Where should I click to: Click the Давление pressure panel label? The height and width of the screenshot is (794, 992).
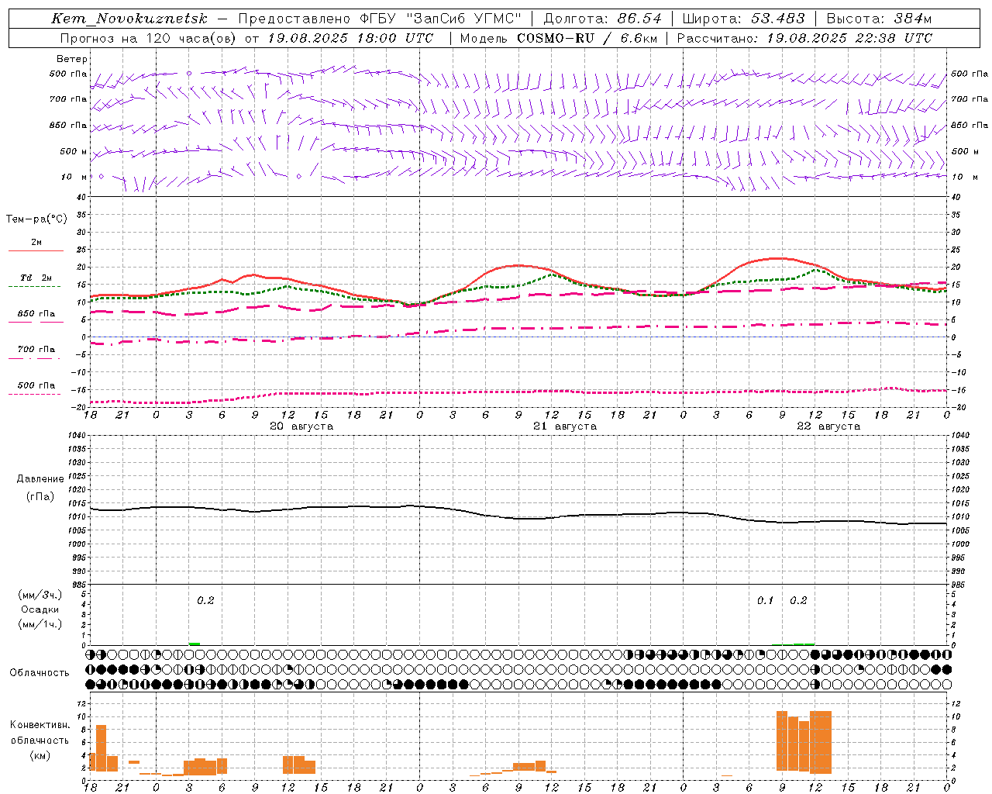pos(40,479)
